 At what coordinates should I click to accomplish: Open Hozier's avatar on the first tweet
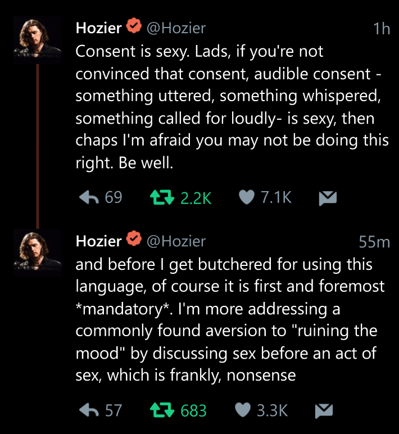coord(38,38)
